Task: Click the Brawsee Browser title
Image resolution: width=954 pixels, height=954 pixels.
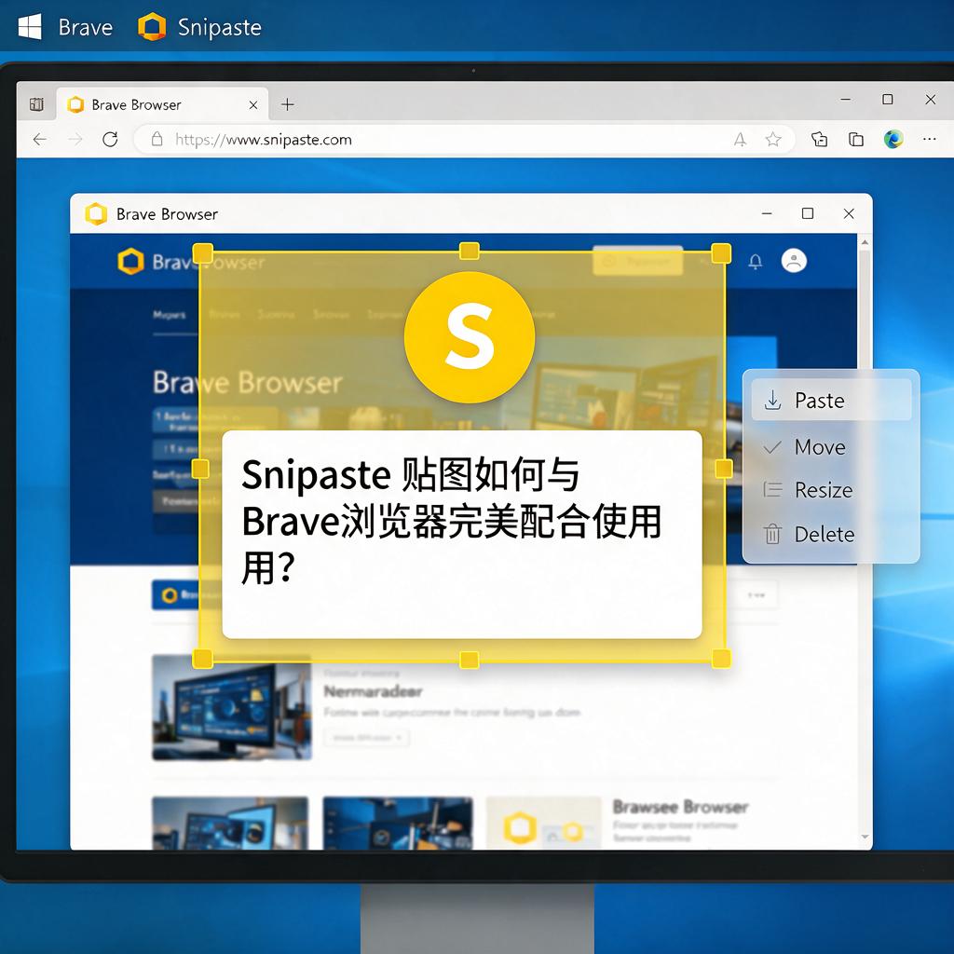Action: pyautogui.click(x=680, y=807)
